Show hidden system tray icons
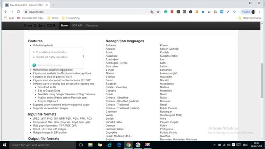Screen dimensions: 265x149 214,145
